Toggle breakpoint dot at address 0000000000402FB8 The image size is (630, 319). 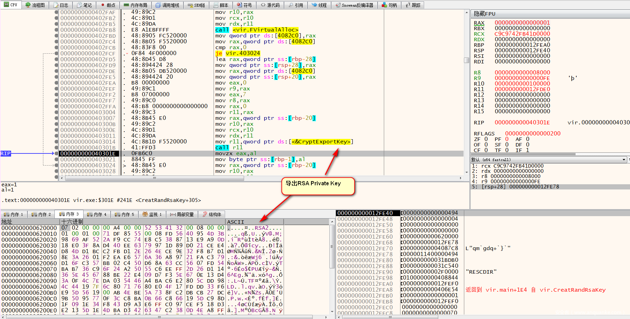(x=57, y=30)
